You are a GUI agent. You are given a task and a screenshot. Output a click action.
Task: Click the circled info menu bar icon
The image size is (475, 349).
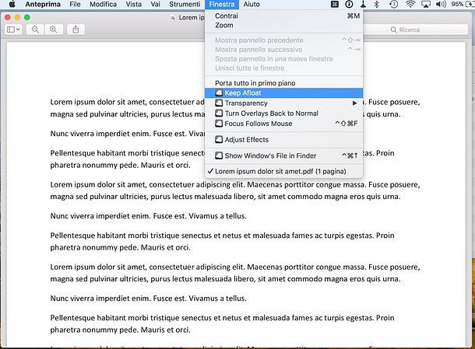pyautogui.click(x=349, y=4)
